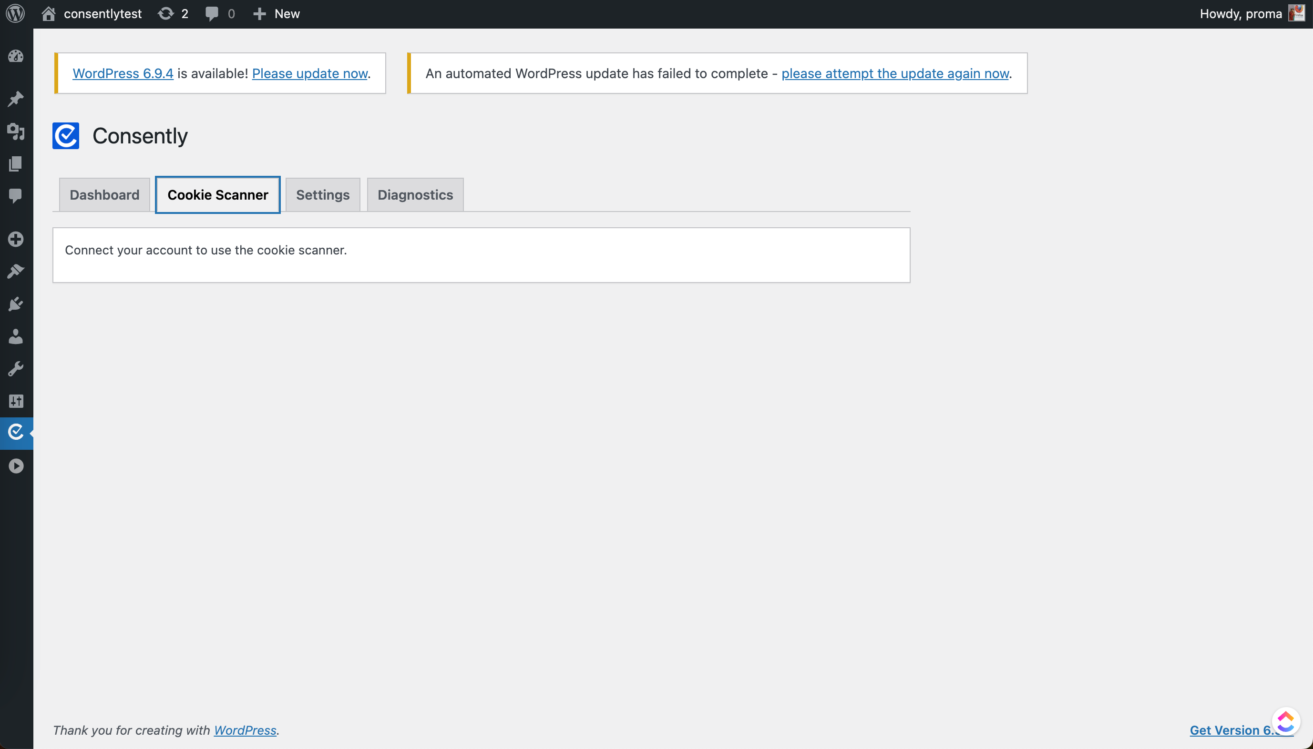Click the Please update now link
The height and width of the screenshot is (749, 1313).
point(309,73)
